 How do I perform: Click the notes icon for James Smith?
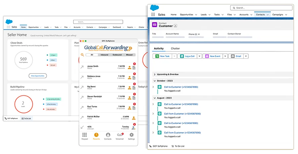tap(134, 68)
